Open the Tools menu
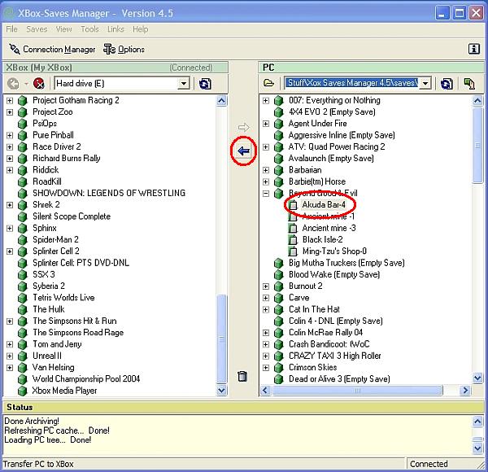The width and height of the screenshot is (488, 472). pyautogui.click(x=89, y=29)
